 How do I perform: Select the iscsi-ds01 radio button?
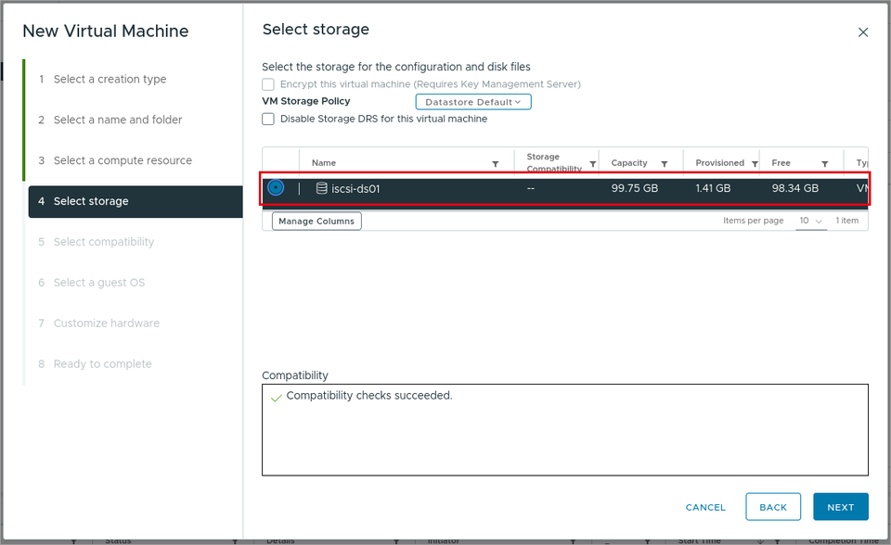[276, 187]
